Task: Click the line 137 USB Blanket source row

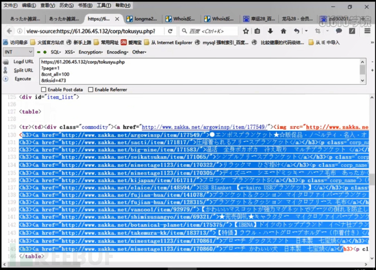Action: click(194, 188)
